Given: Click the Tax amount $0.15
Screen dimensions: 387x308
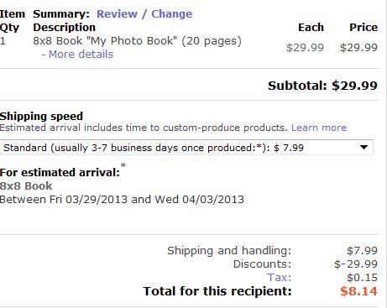Looking at the screenshot, I should 362,278.
